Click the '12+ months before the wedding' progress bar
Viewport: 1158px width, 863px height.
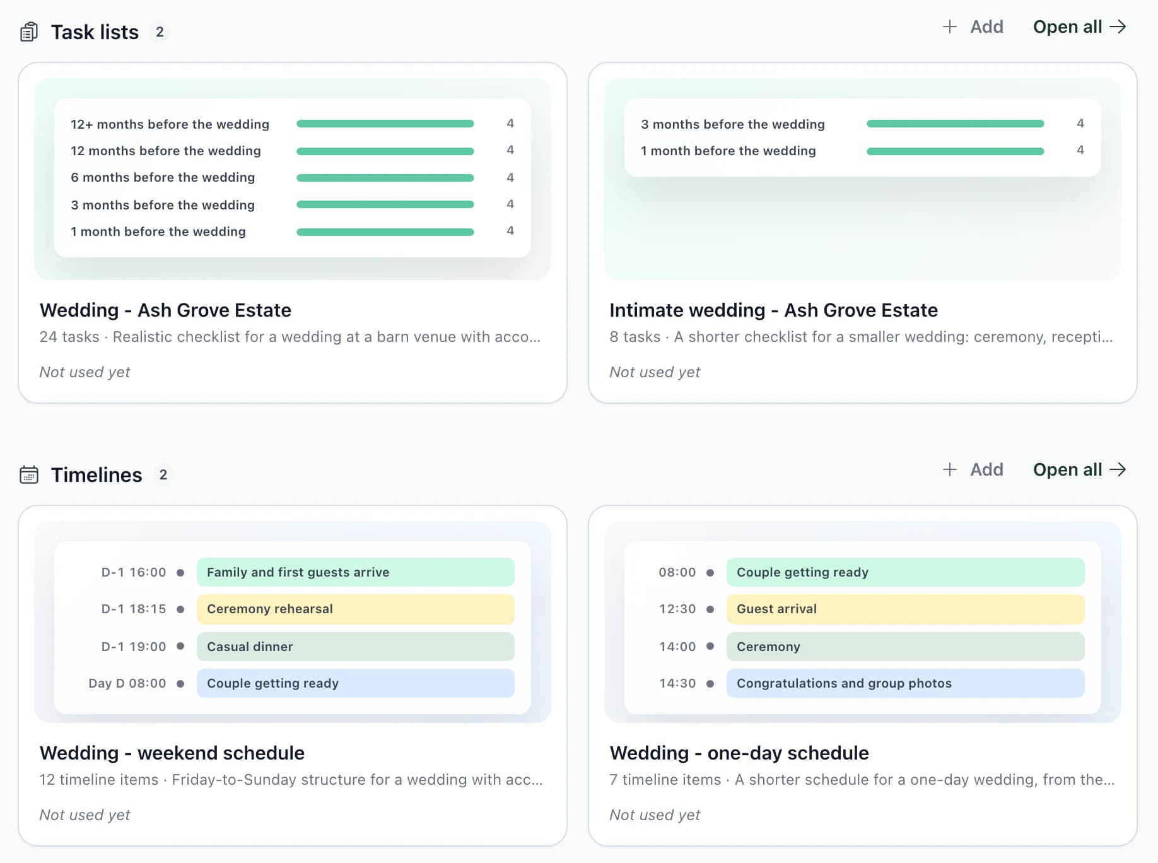point(385,124)
